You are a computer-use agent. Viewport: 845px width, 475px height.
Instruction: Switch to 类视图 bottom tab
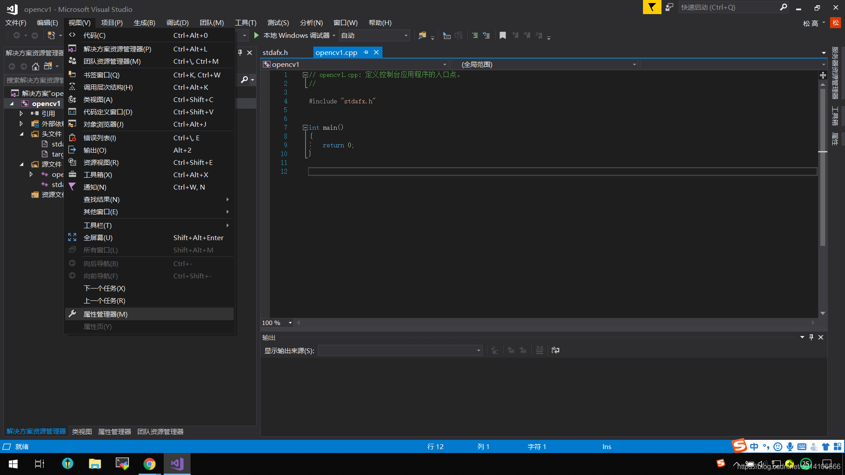(82, 431)
